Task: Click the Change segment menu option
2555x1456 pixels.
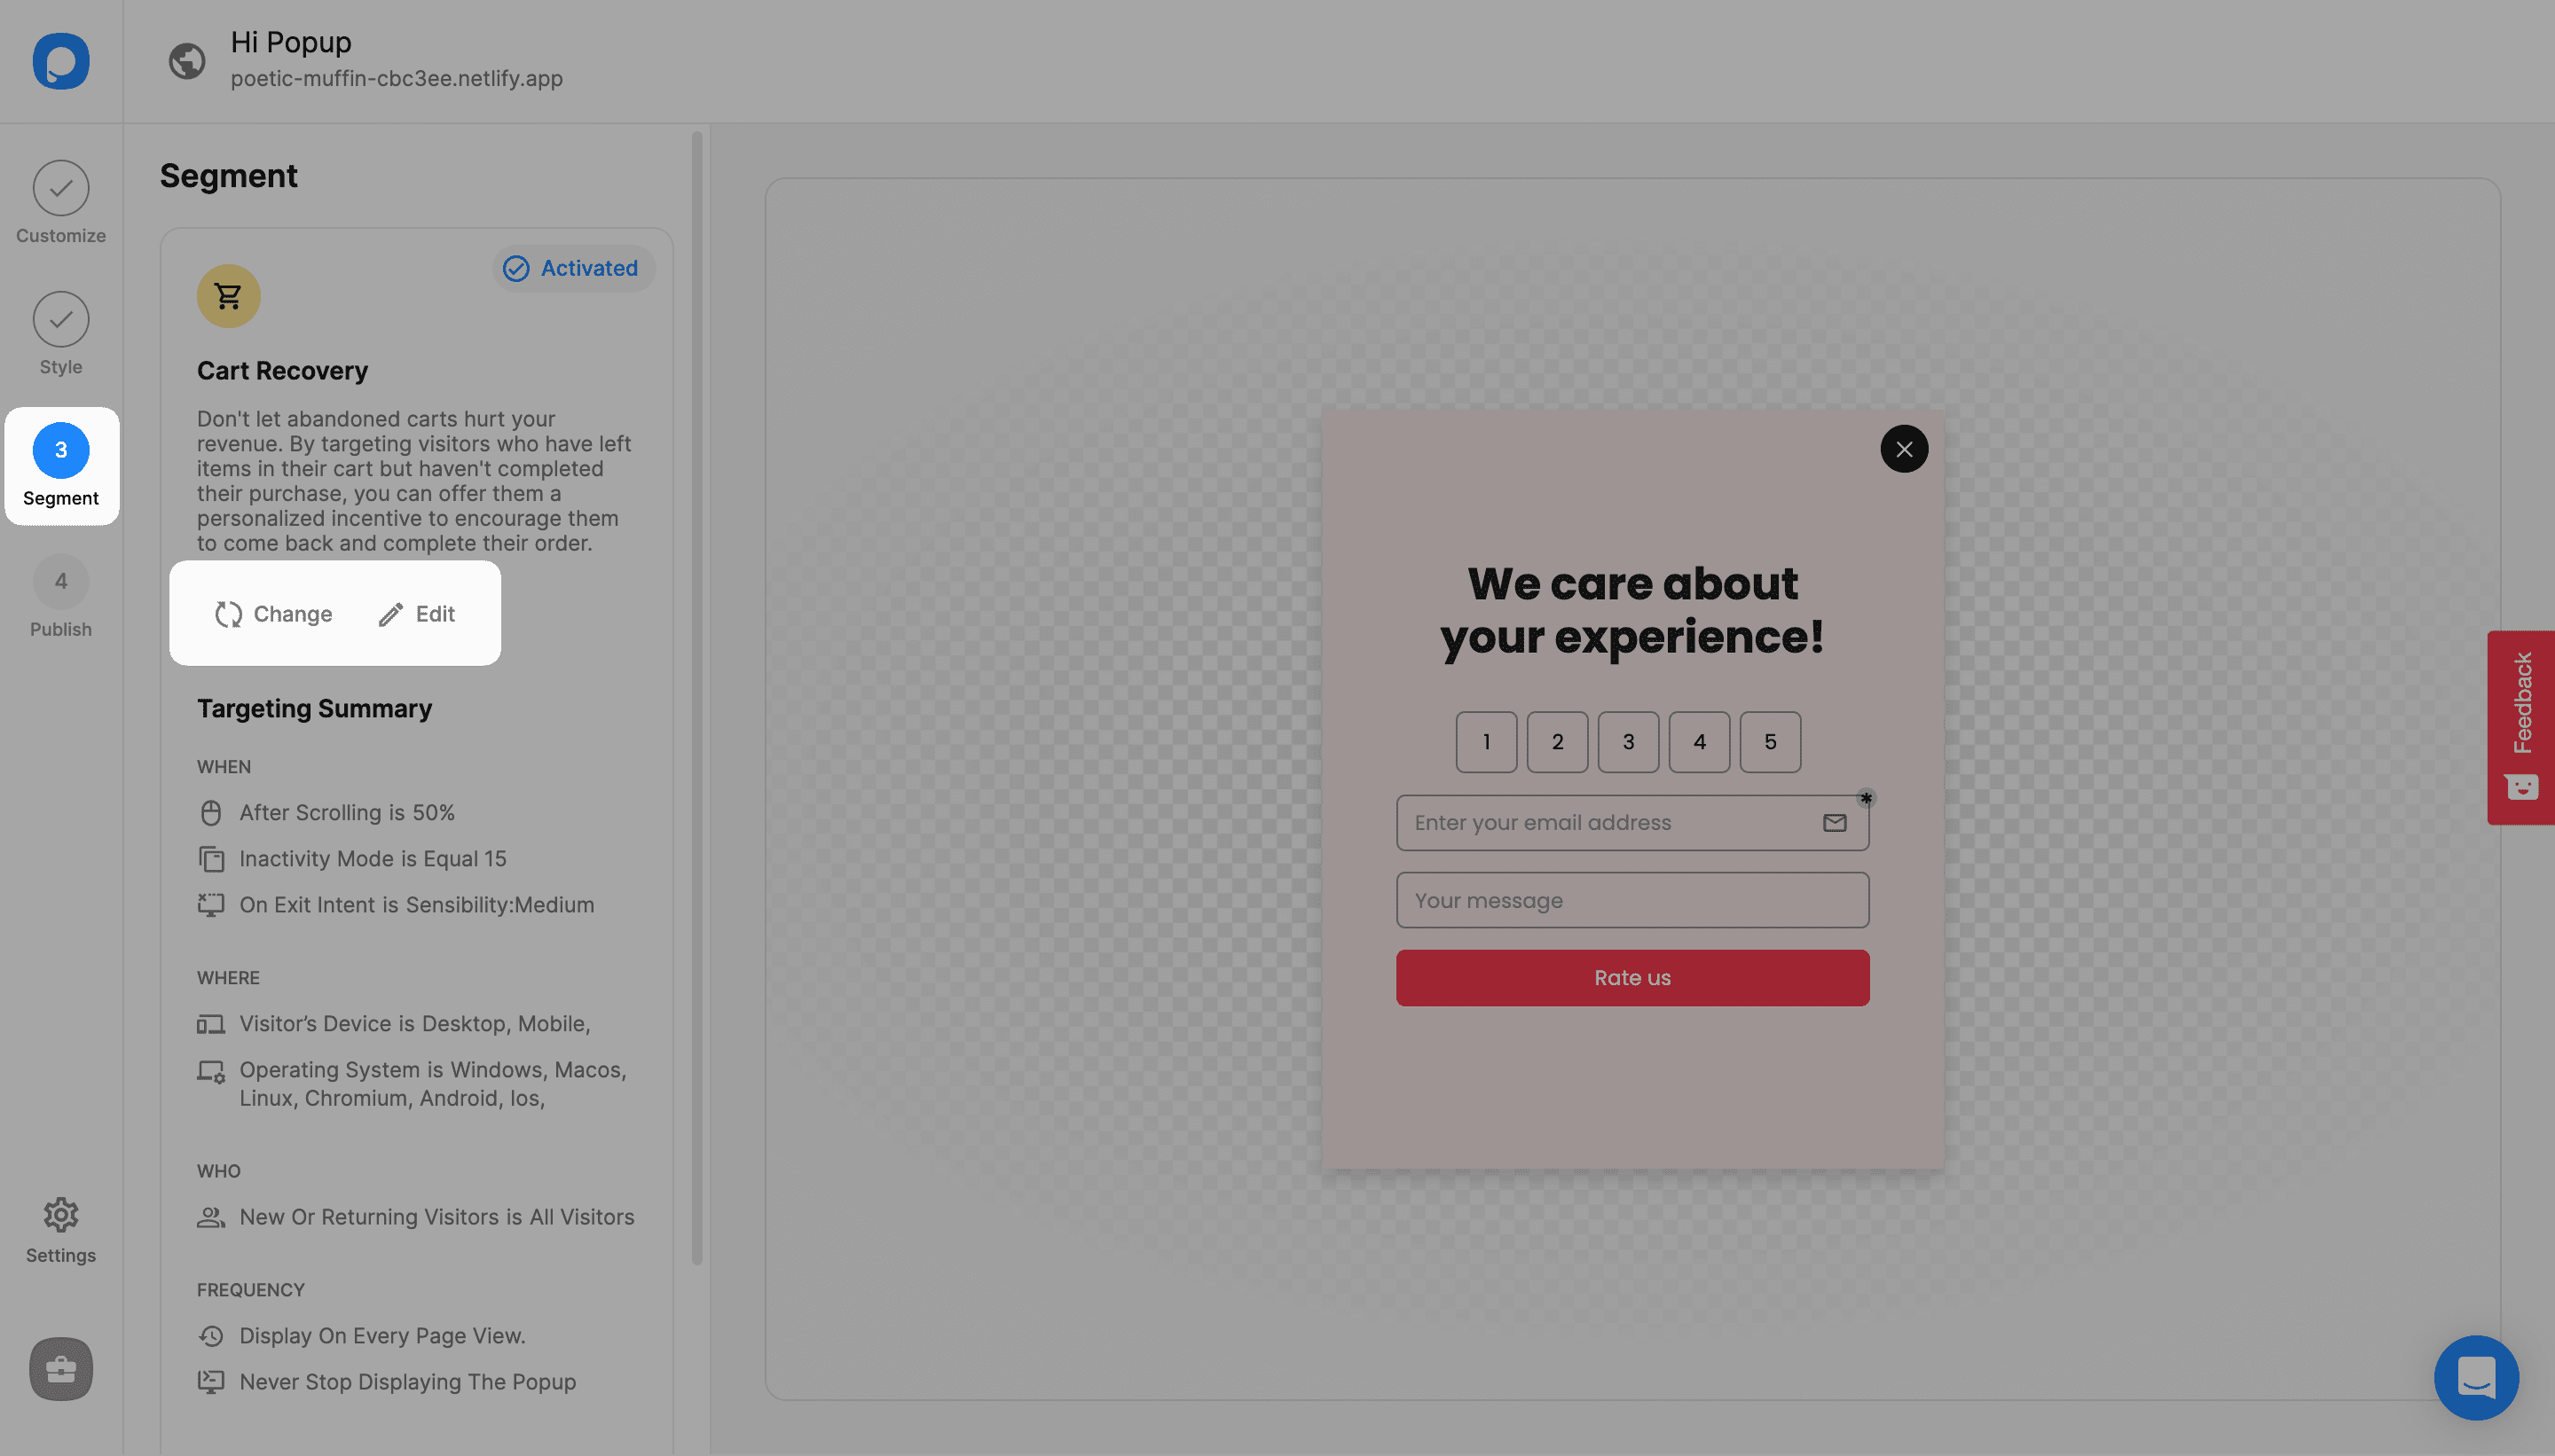Action: coord(272,612)
